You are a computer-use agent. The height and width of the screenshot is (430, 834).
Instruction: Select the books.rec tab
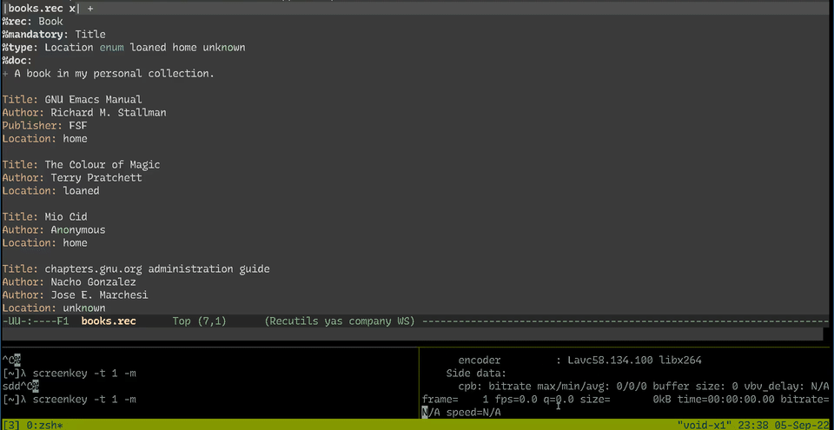pyautogui.click(x=42, y=9)
